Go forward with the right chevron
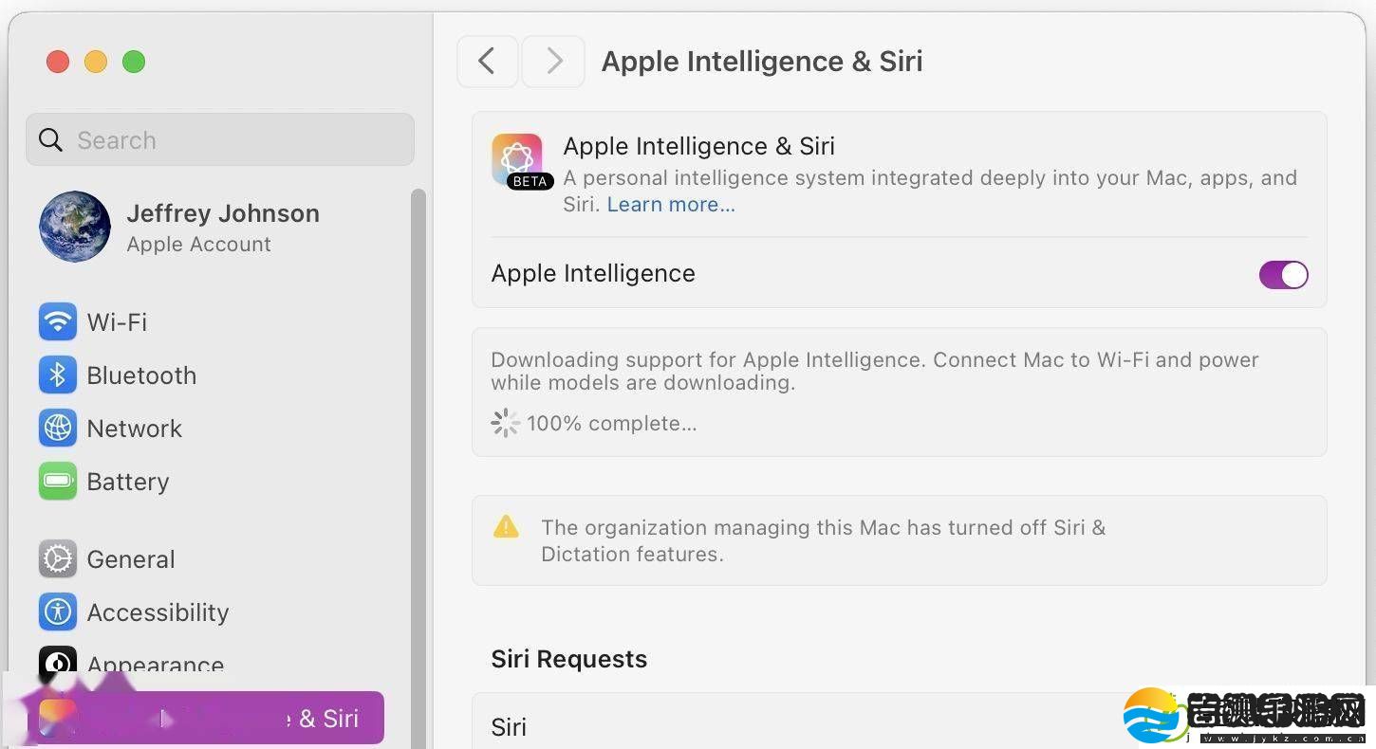Viewport: 1376px width, 749px height. pos(554,62)
